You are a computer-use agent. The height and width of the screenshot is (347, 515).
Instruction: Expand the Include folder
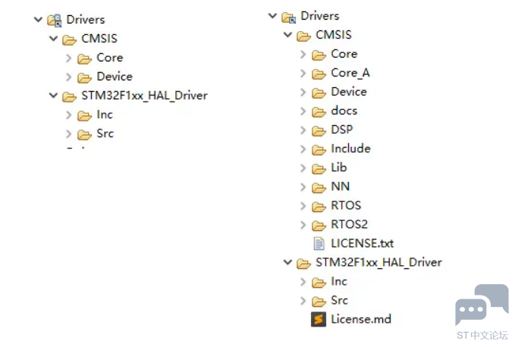click(x=303, y=149)
